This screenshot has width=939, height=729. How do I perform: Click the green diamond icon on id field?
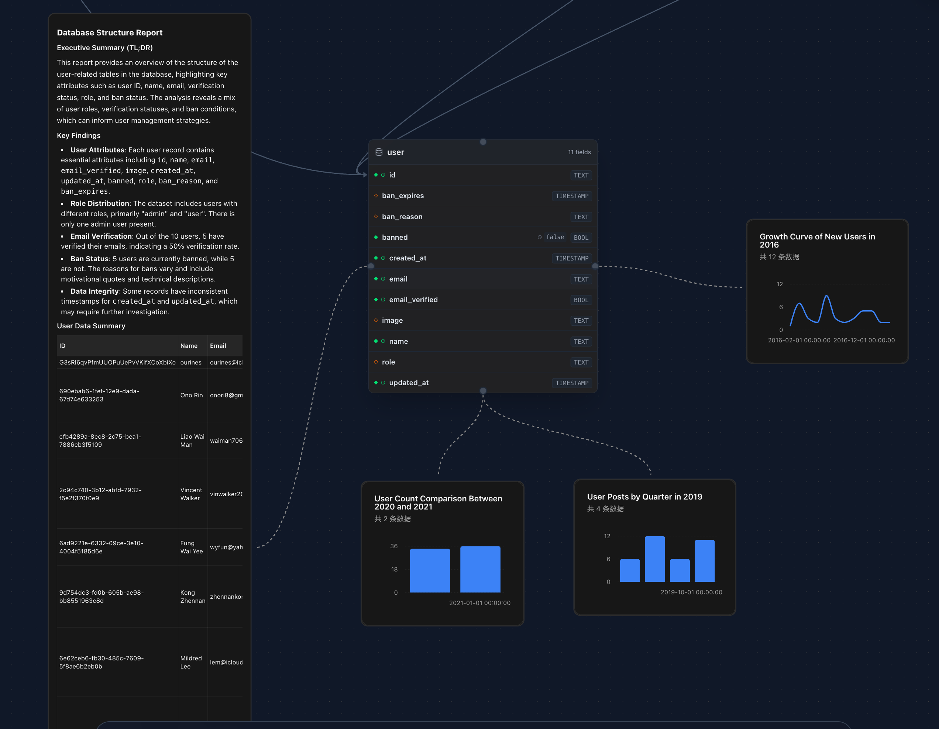(376, 175)
